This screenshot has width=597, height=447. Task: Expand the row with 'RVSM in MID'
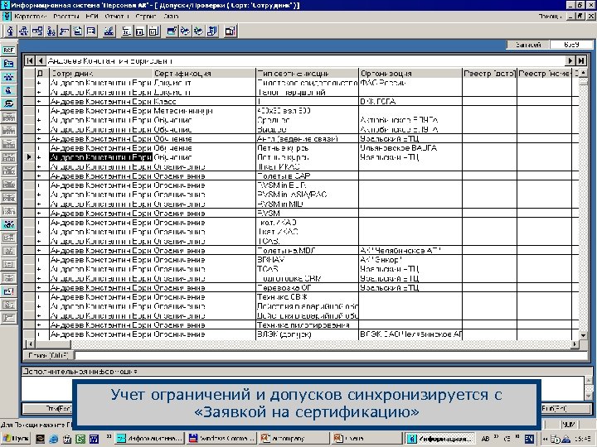(39, 204)
